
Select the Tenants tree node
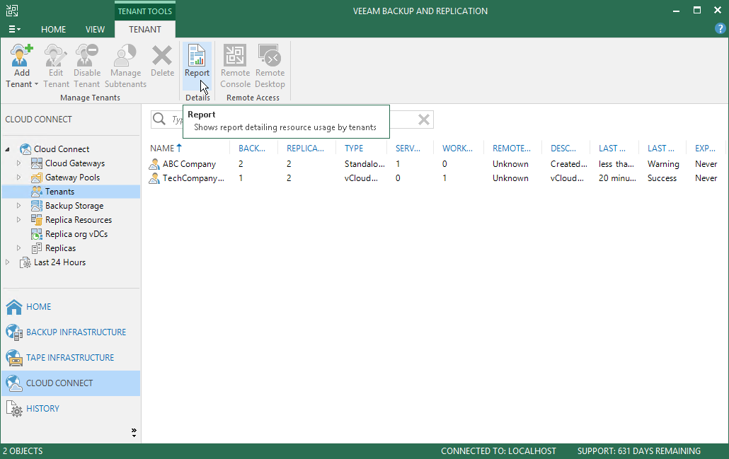(71, 192)
